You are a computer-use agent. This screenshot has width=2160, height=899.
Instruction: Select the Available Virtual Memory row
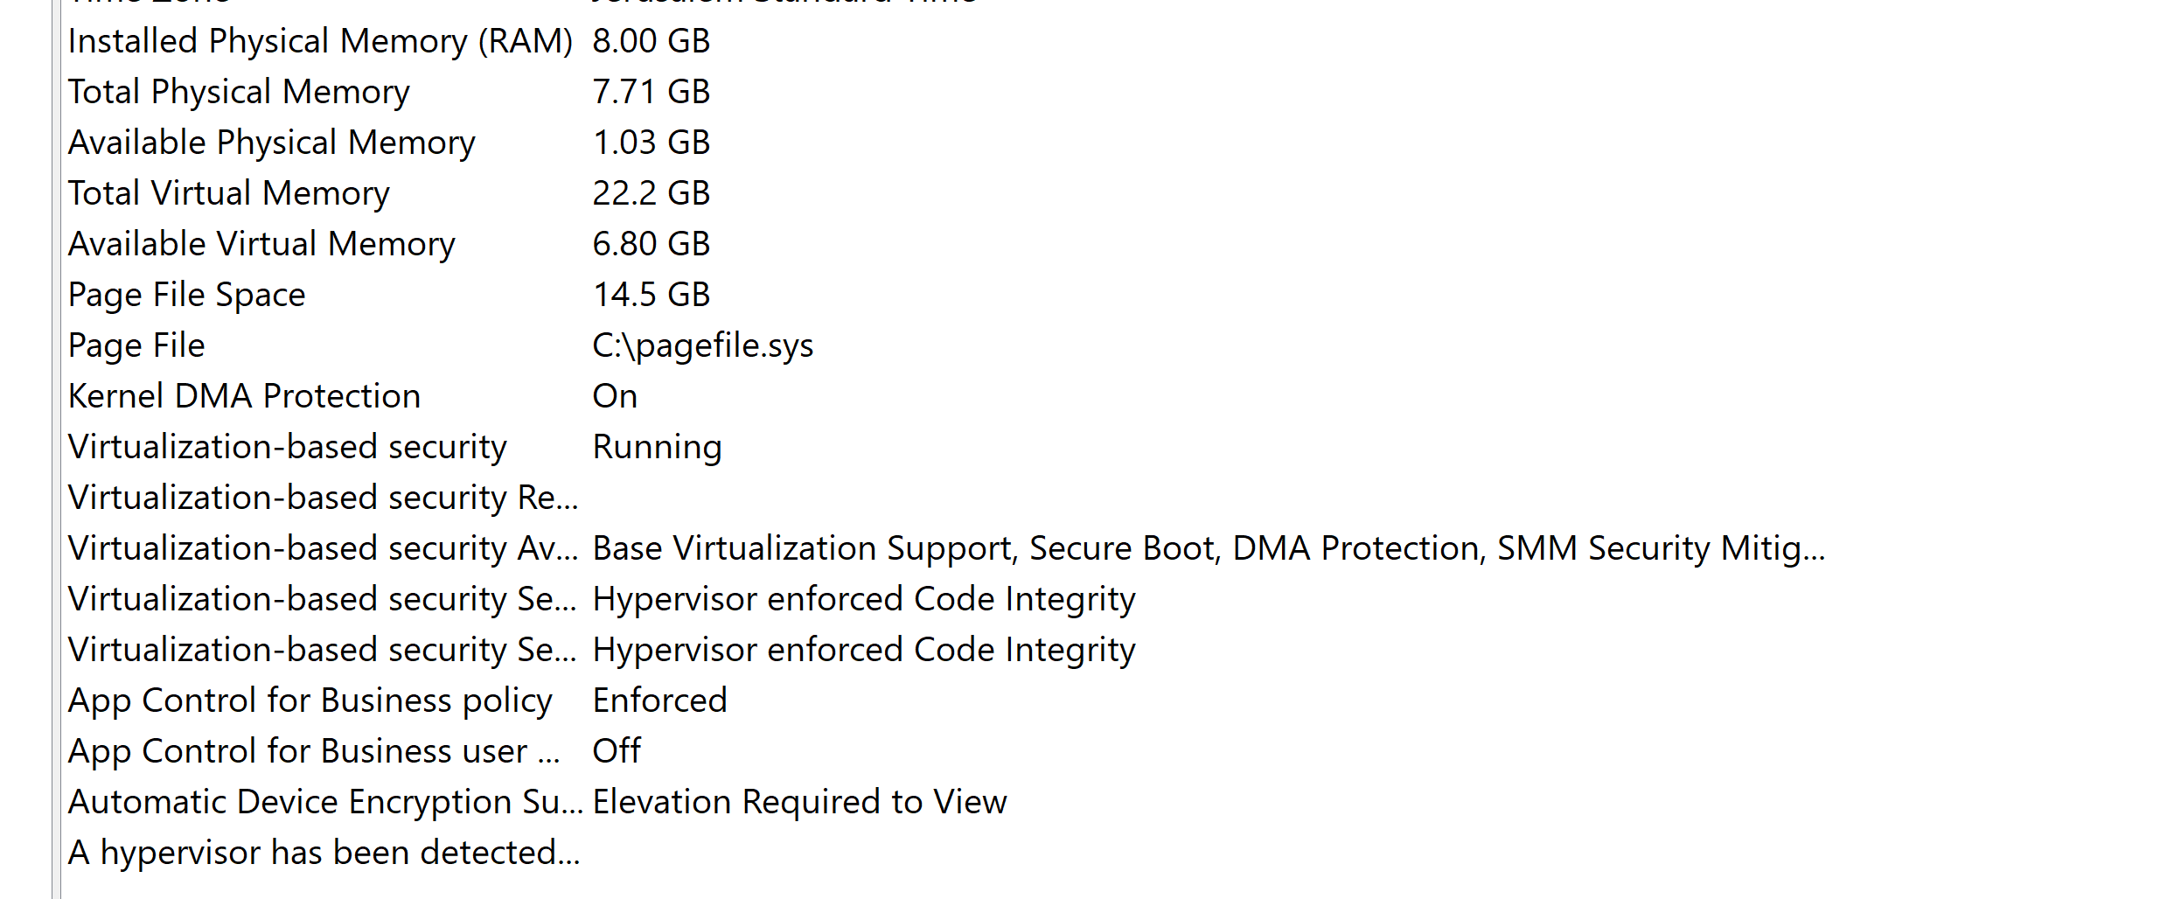[261, 244]
